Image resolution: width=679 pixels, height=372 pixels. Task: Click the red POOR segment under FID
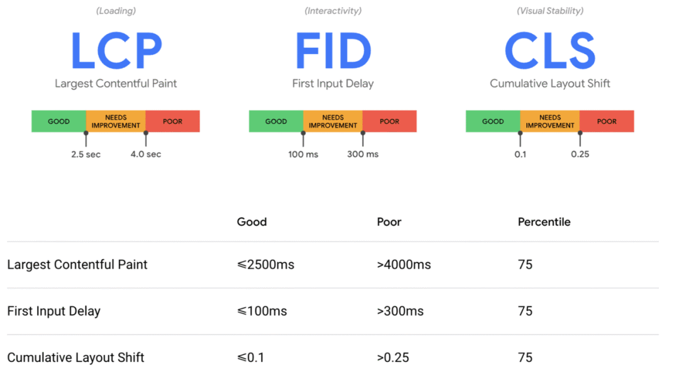click(390, 121)
